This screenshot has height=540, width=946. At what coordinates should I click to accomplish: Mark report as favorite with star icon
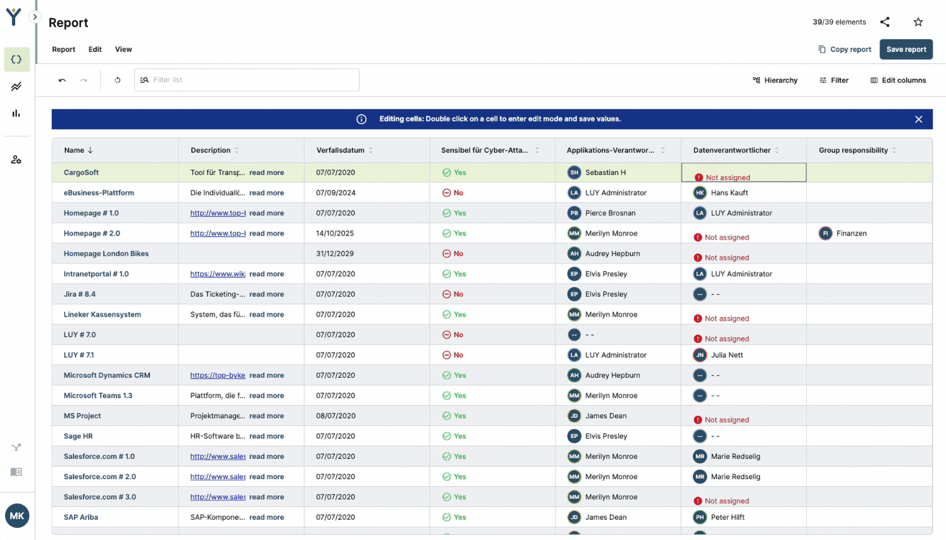[918, 22]
